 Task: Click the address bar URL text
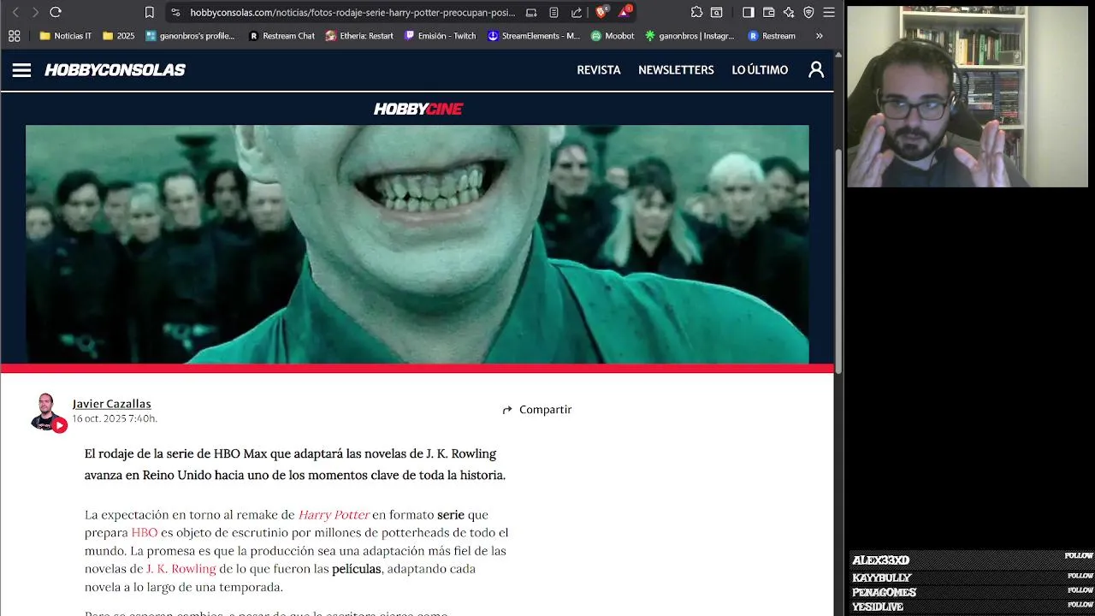(352, 12)
